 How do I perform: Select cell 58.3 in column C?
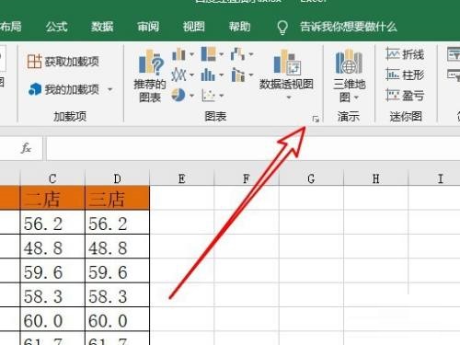tap(52, 295)
